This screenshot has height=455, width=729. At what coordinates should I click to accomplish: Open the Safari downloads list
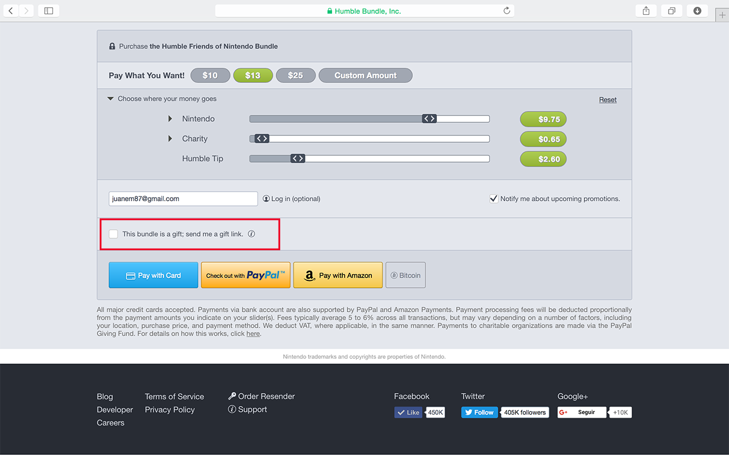tap(697, 11)
